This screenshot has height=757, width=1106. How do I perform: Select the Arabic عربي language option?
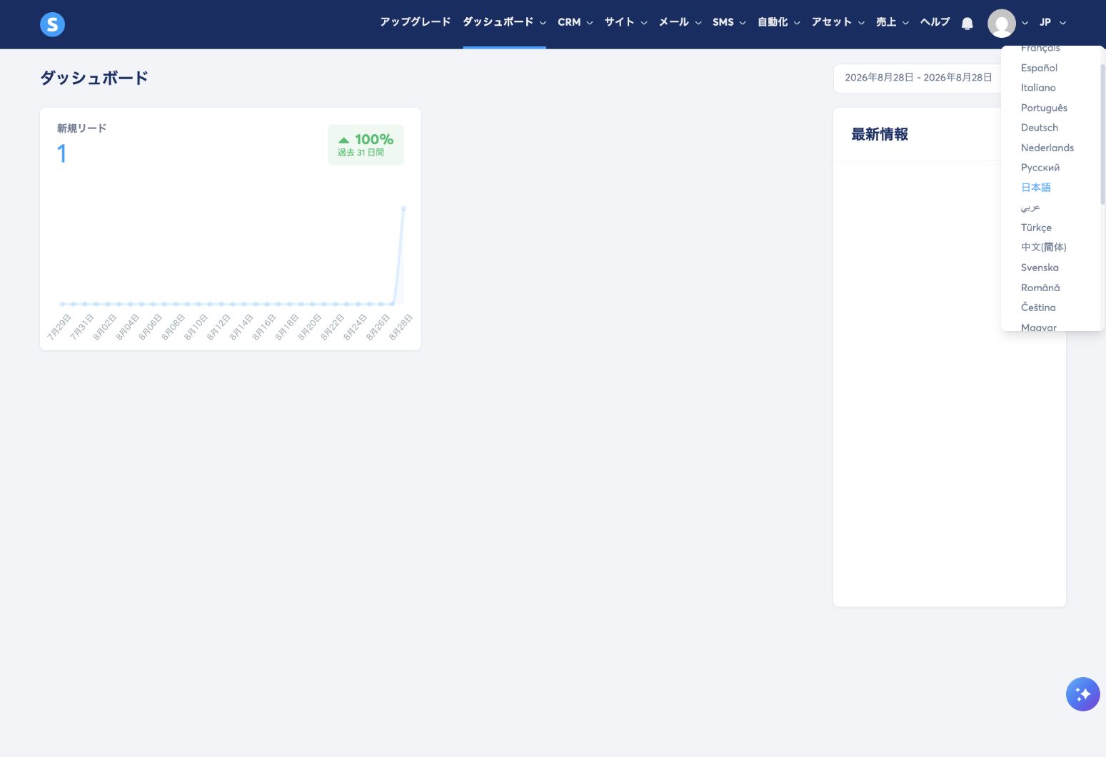[x=1030, y=208]
